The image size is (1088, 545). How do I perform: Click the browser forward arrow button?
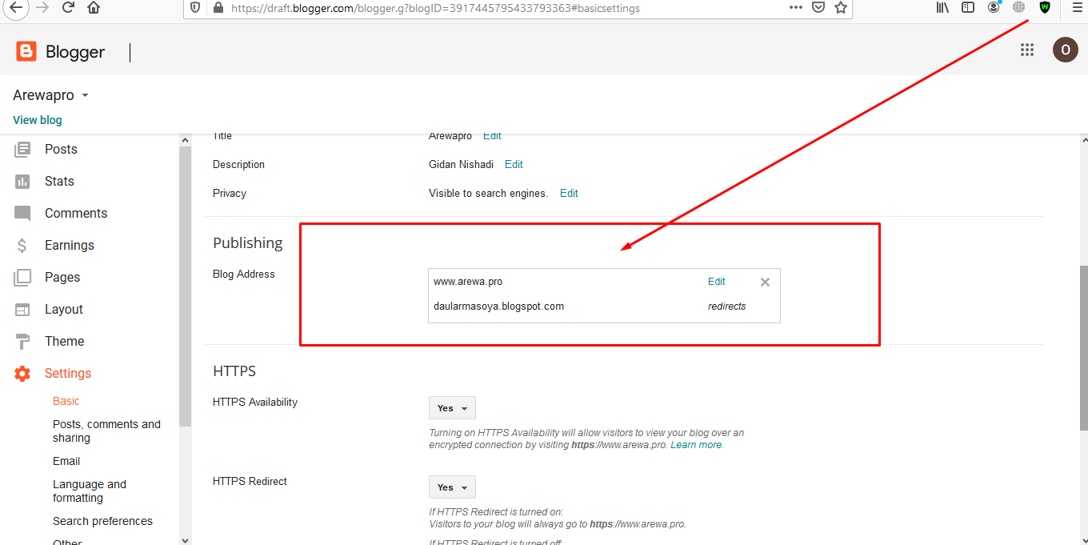pyautogui.click(x=42, y=7)
